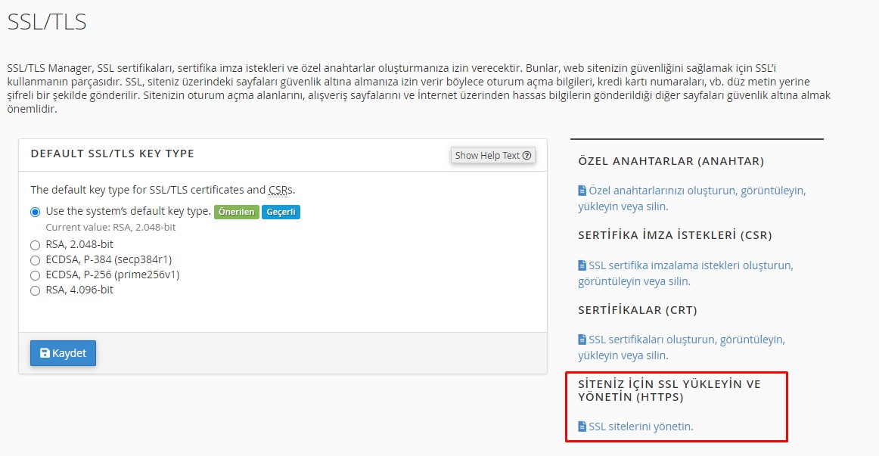Click the SSL/TLS page title
879x456 pixels.
point(47,22)
